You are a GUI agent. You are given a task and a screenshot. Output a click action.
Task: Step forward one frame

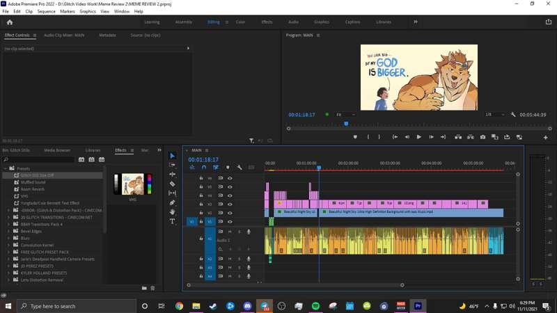coord(431,137)
